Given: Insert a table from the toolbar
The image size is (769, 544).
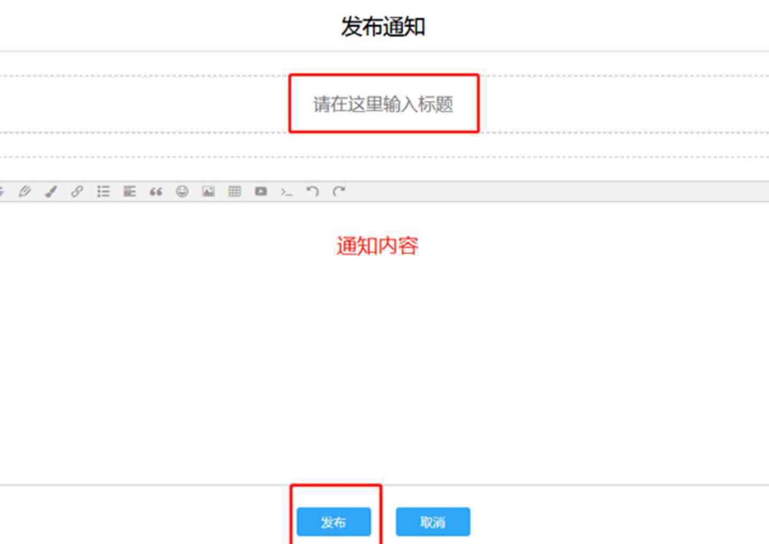Looking at the screenshot, I should point(234,191).
